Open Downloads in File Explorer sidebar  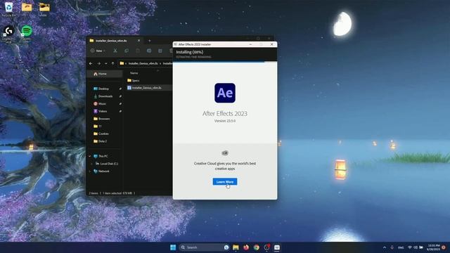[104, 96]
